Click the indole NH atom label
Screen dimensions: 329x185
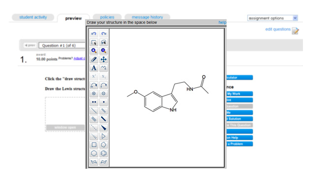coord(173,110)
